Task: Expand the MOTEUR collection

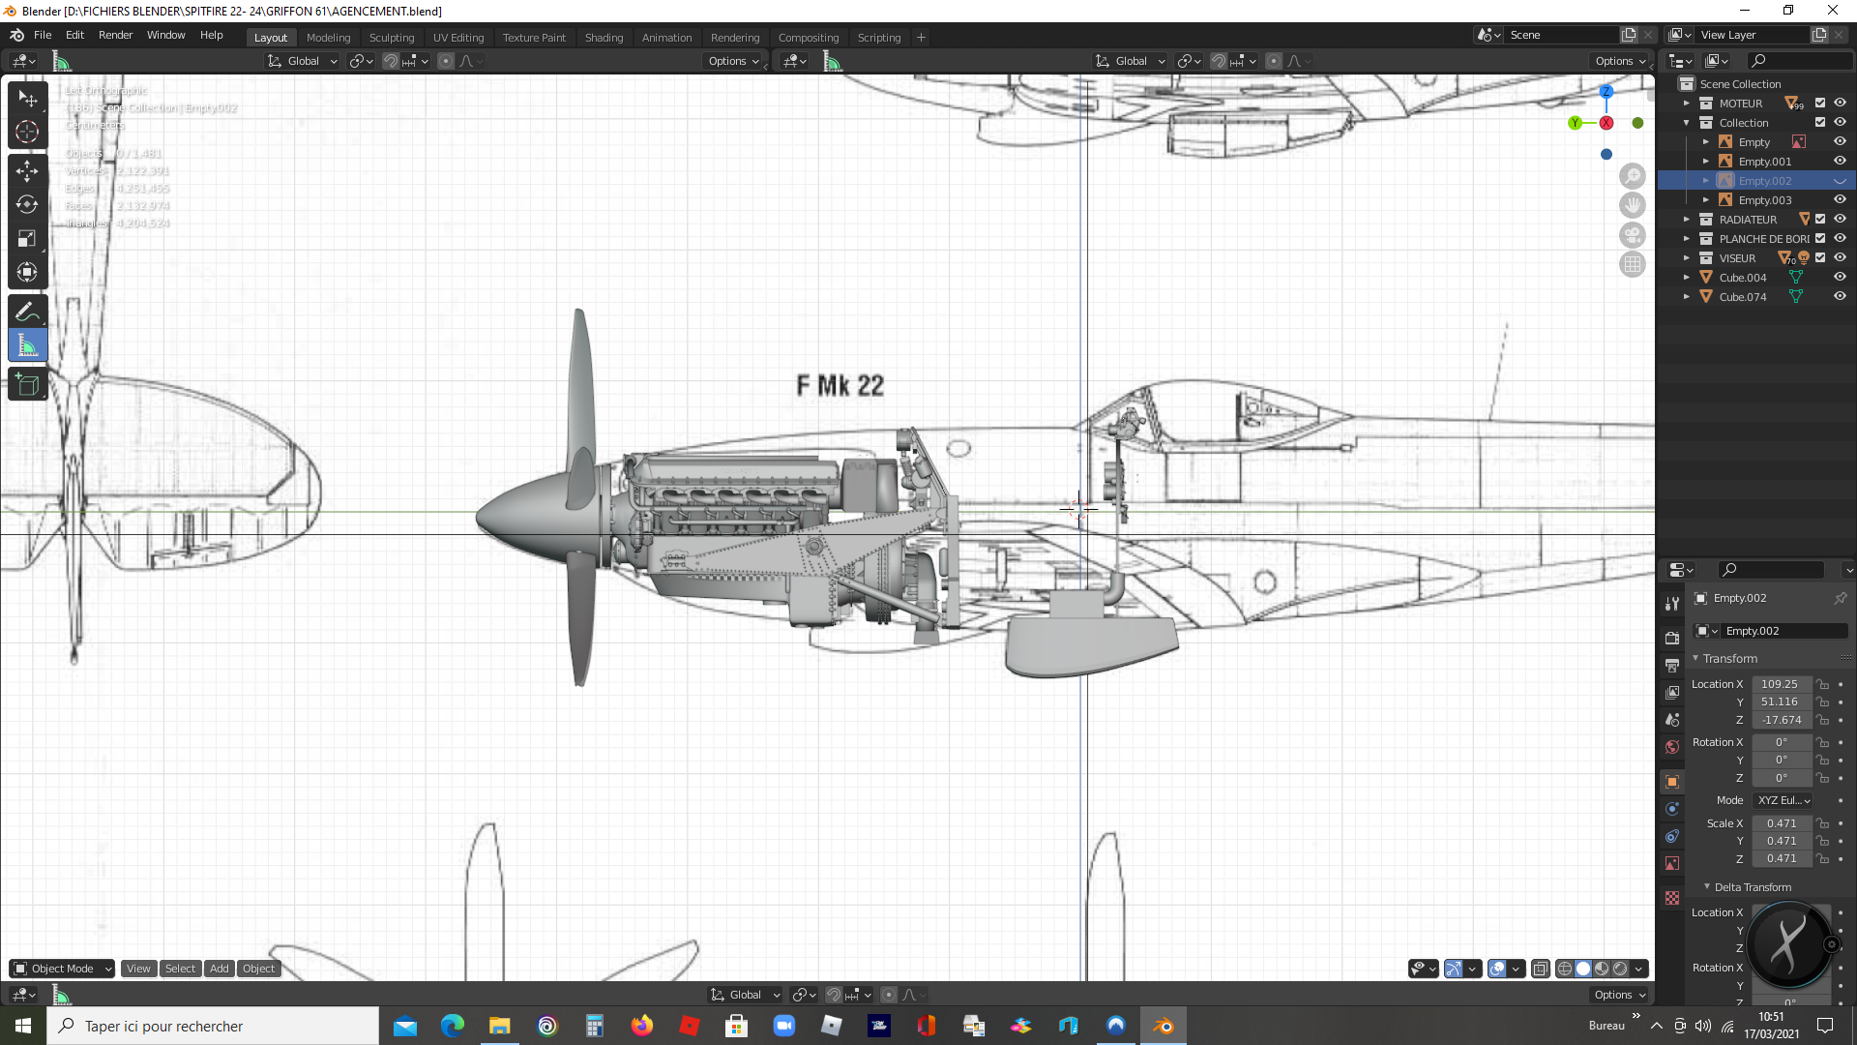Action: 1687,104
